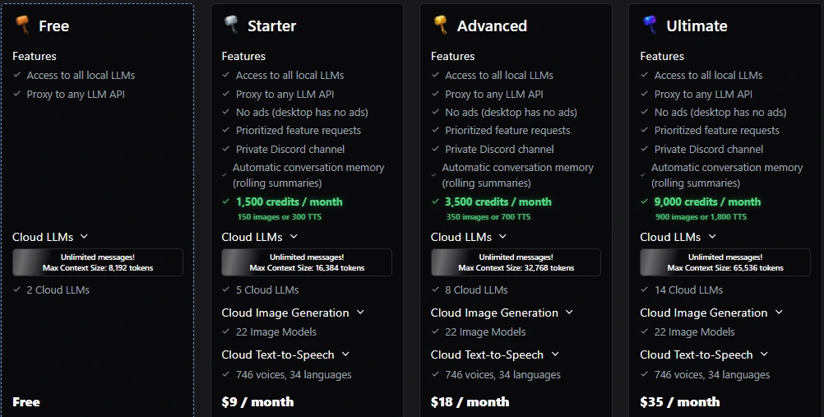
Task: Click the orange hammer icon beside Free
Action: click(22, 24)
